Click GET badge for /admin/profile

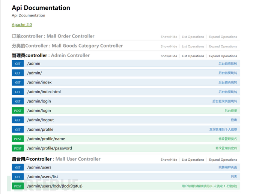[18, 130]
